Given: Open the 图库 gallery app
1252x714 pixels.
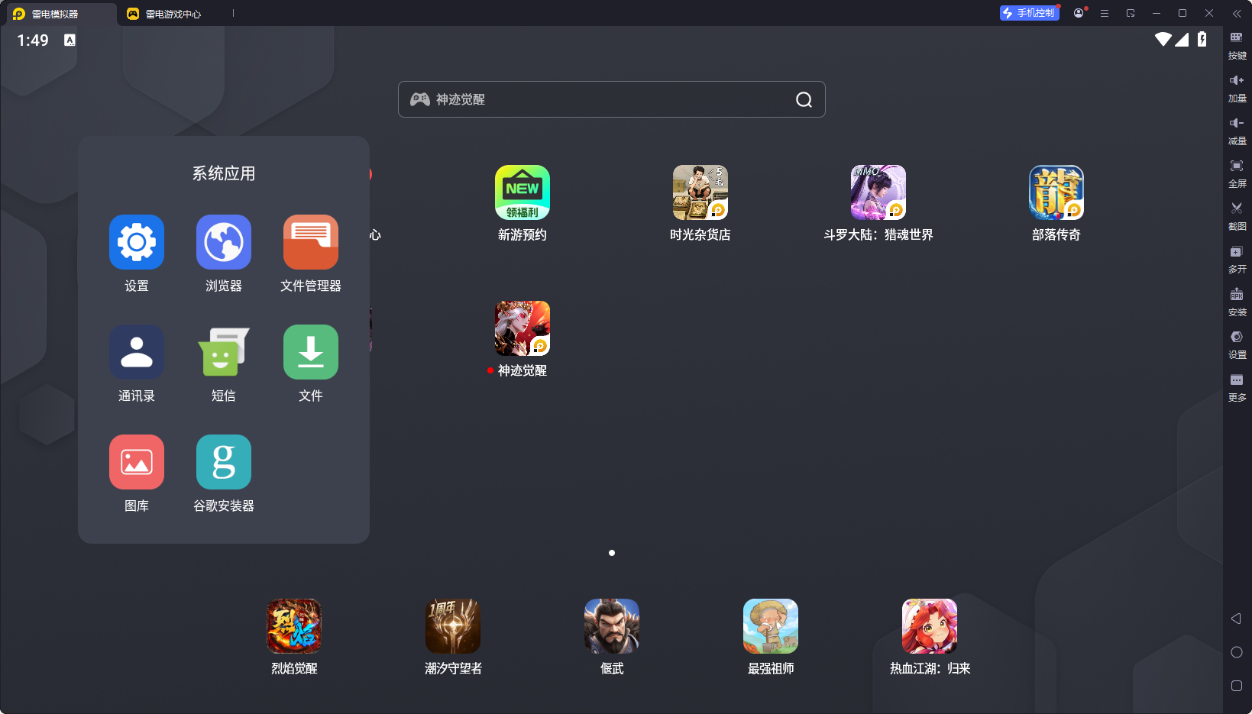Looking at the screenshot, I should pos(137,462).
